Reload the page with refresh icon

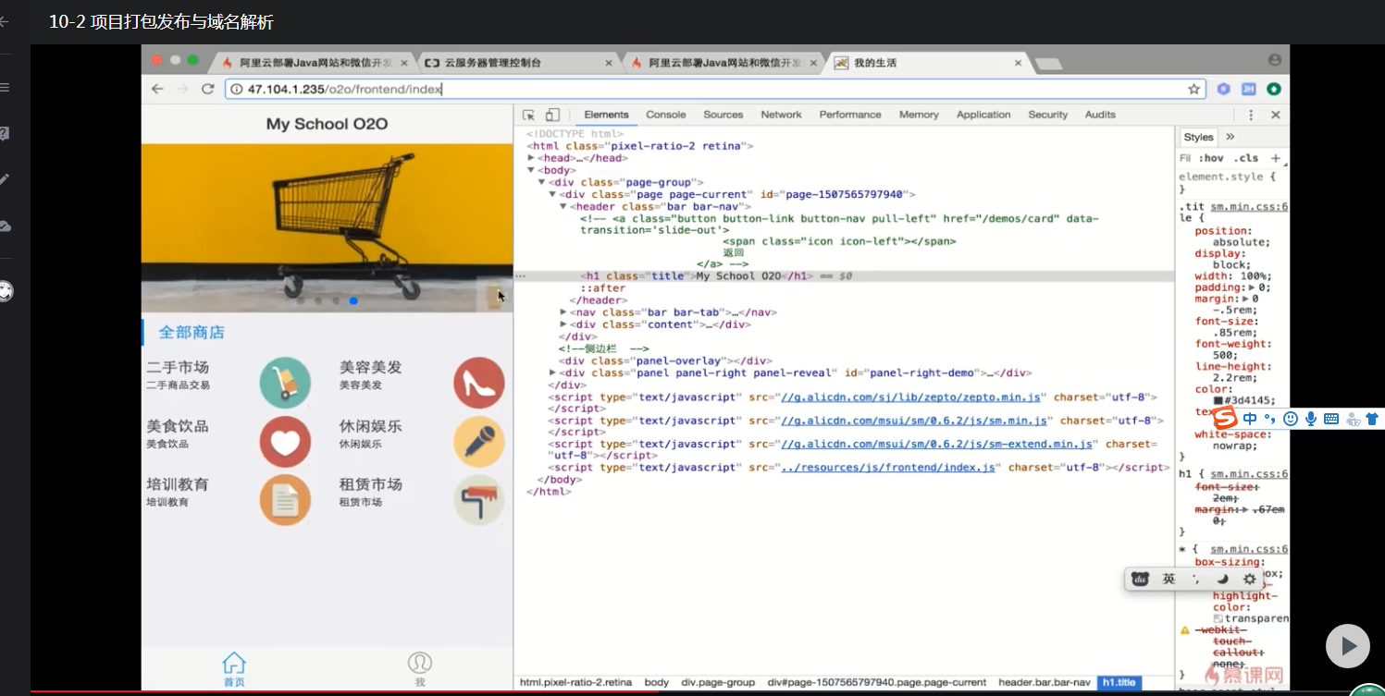click(208, 89)
